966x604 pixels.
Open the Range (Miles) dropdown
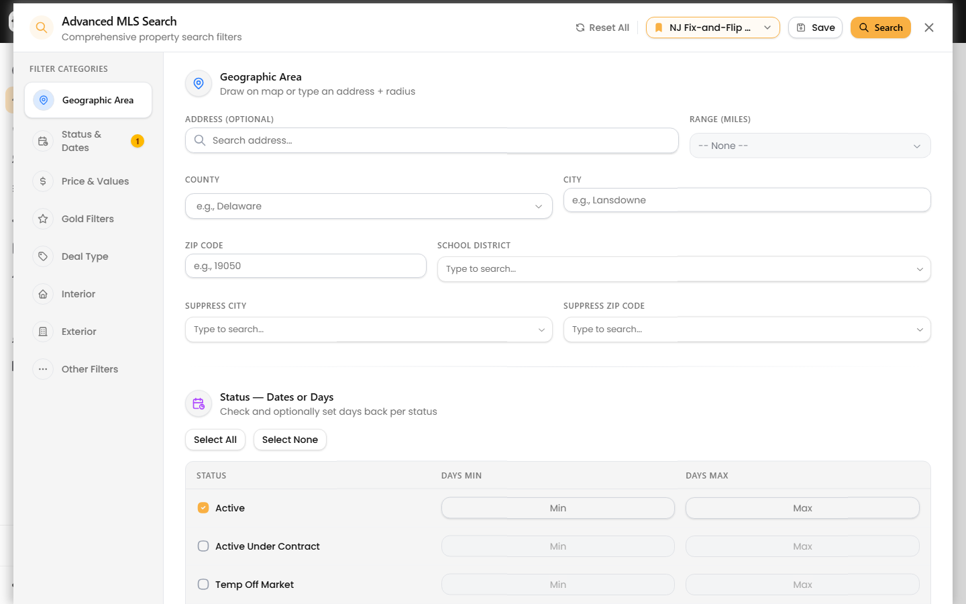[x=810, y=146]
